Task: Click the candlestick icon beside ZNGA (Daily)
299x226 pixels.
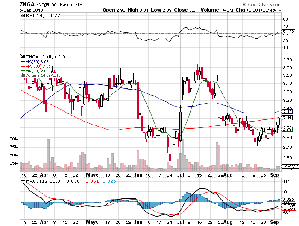Action: (23, 57)
